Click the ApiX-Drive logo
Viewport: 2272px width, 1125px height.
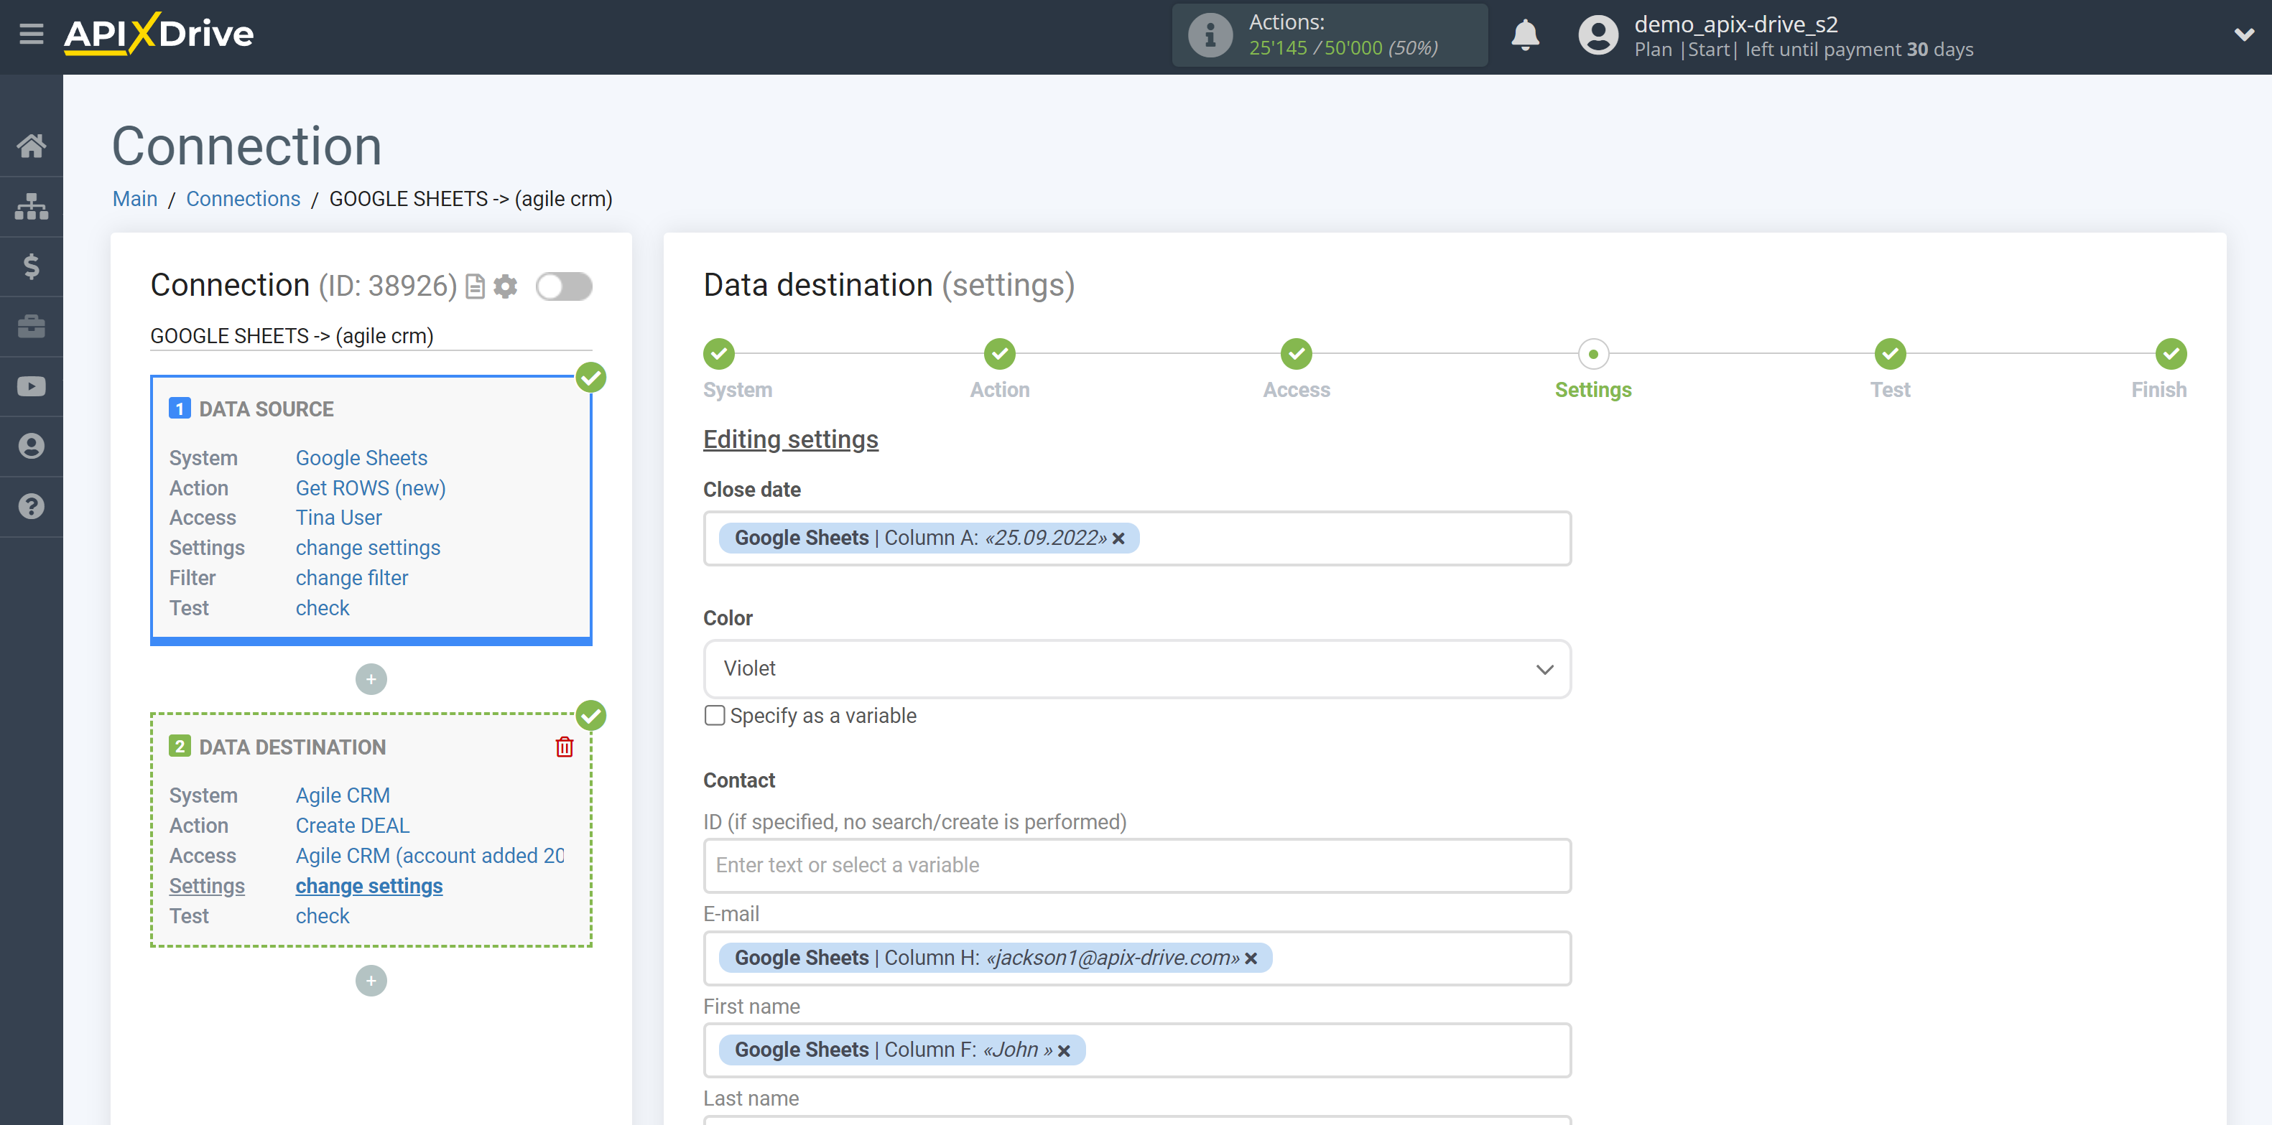pyautogui.click(x=159, y=34)
